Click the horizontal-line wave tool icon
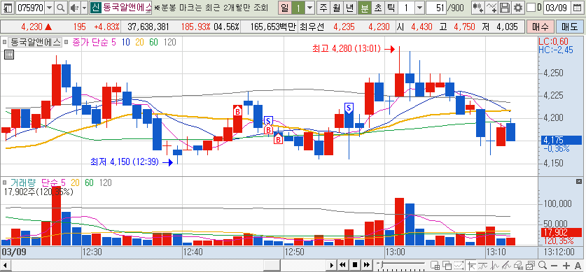The height and width of the screenshot is (272, 586). pos(482,265)
